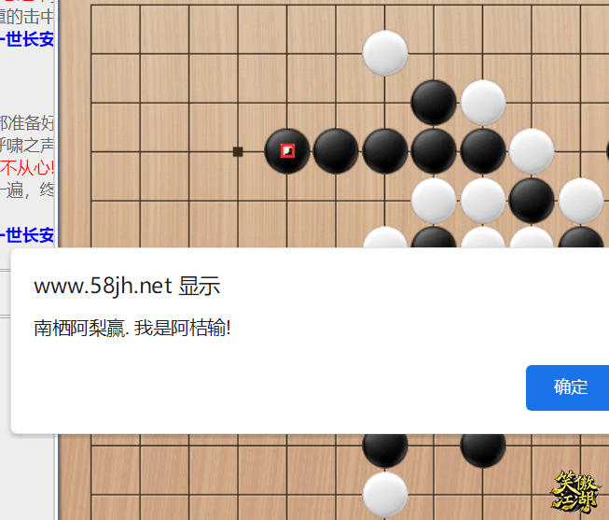Click the rightmost white stone beside lone black stone

tap(581, 201)
